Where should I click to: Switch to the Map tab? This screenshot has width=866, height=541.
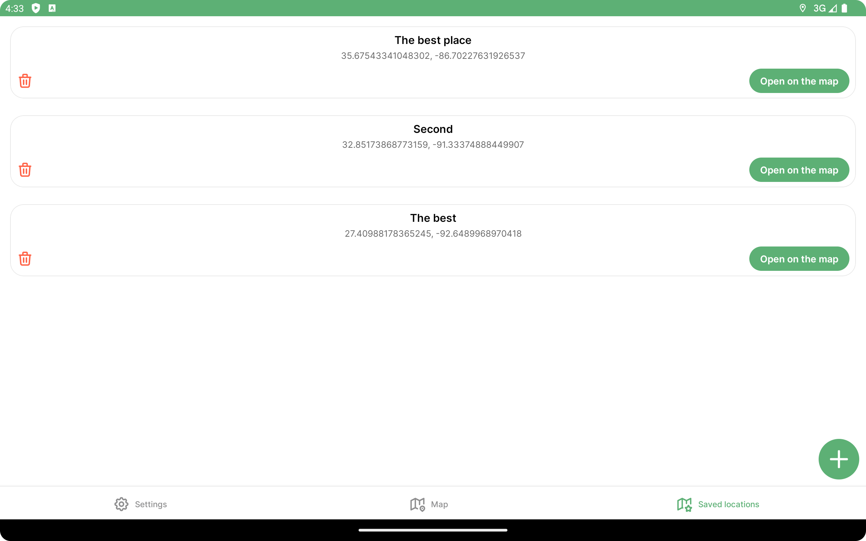click(x=429, y=504)
